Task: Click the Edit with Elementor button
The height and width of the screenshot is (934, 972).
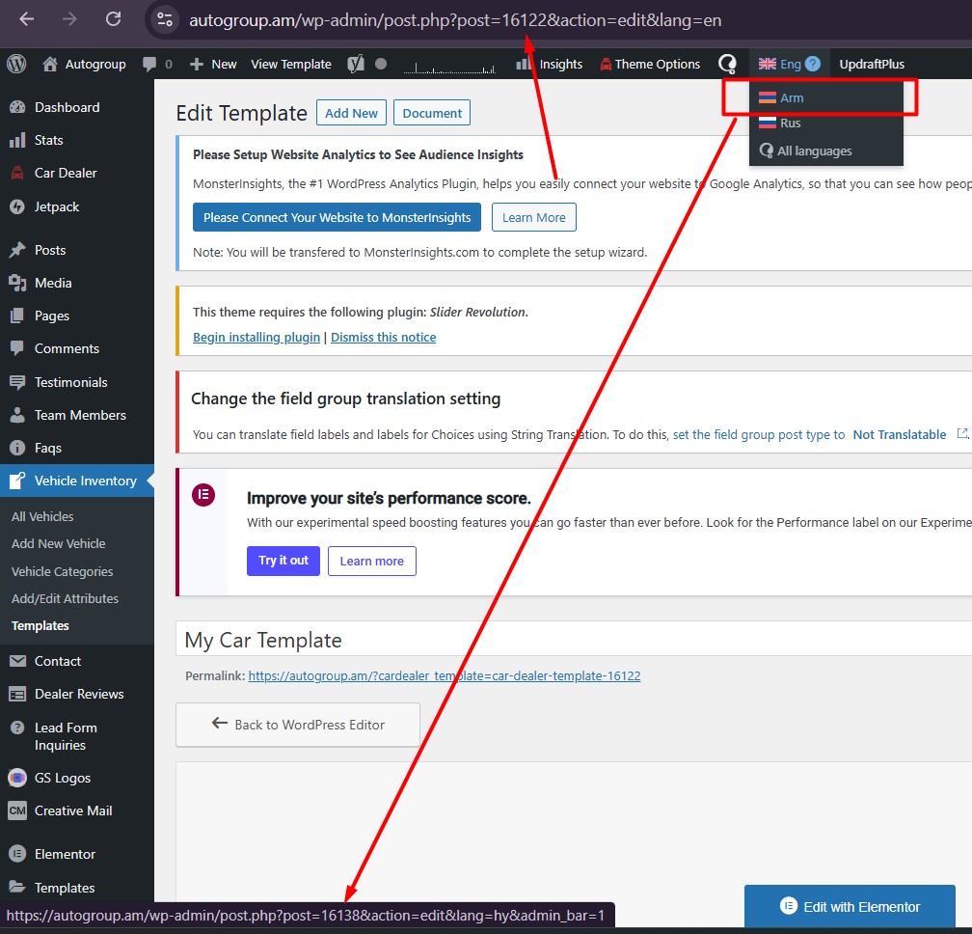Action: pyautogui.click(x=850, y=906)
